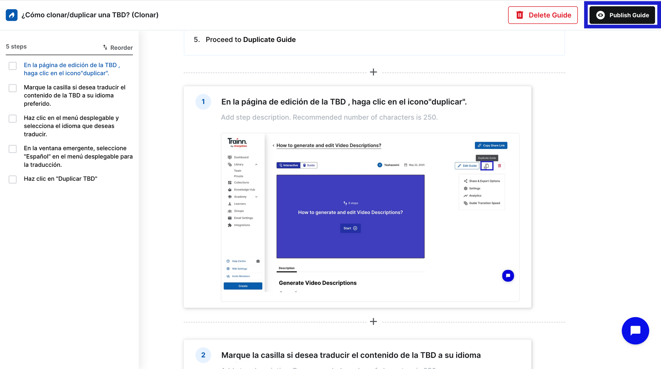
Task: Add a step between steps 1 and 2
Action: 373,321
